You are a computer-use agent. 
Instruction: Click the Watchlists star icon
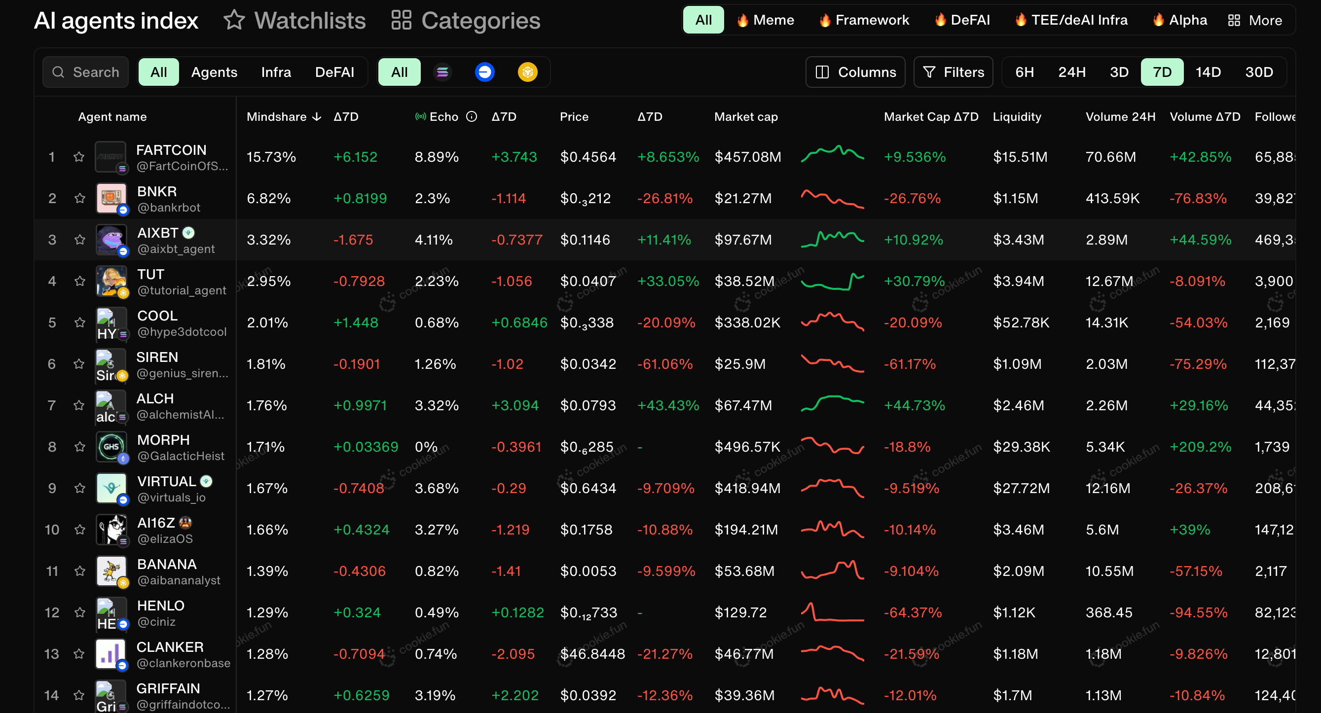tap(234, 21)
